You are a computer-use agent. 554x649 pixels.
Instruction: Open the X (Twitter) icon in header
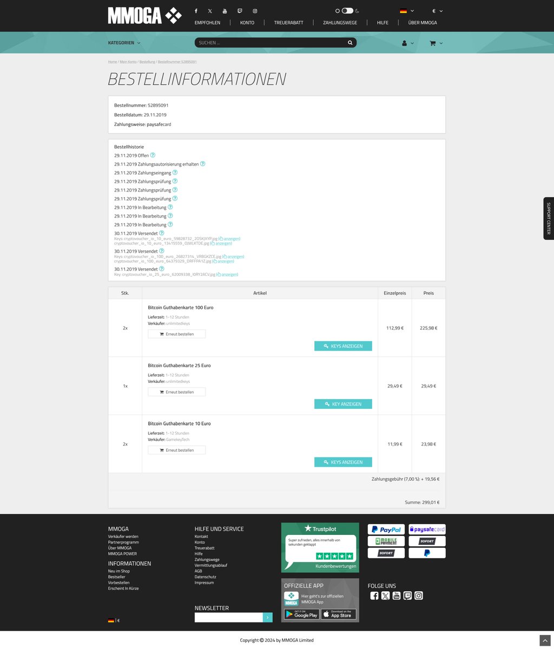pos(210,11)
